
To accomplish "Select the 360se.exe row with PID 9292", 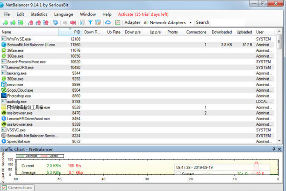I will [x=137, y=79].
